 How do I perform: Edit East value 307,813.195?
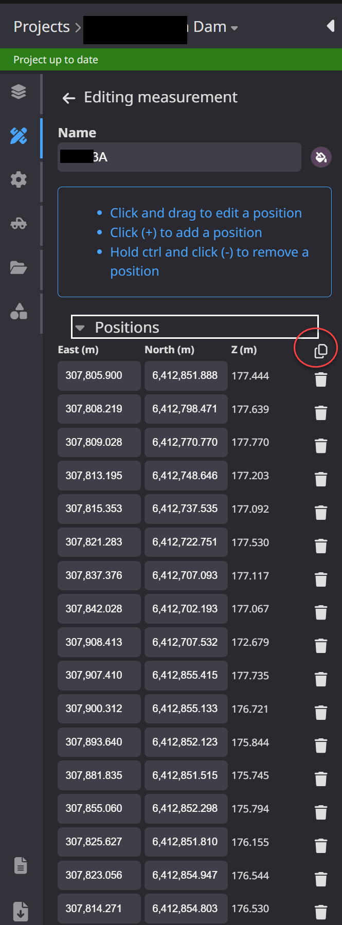tap(99, 476)
